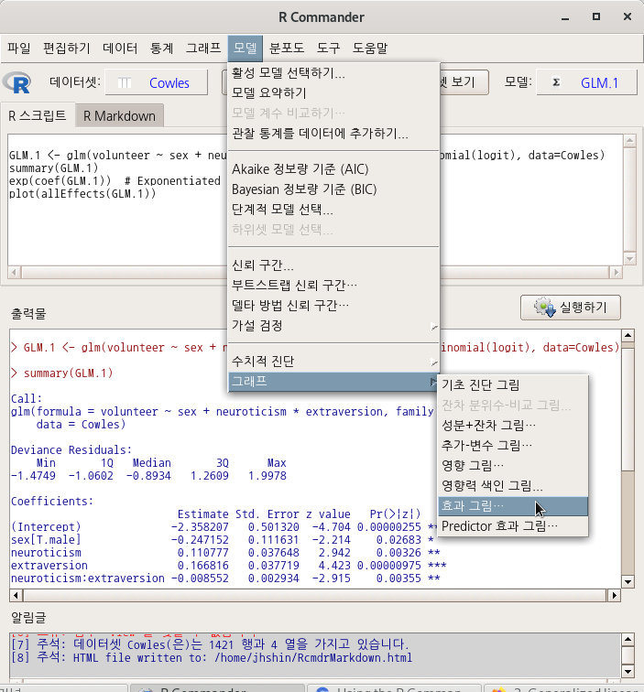Click the HTML file written message line
This screenshot has height=692, width=644.
[x=212, y=657]
